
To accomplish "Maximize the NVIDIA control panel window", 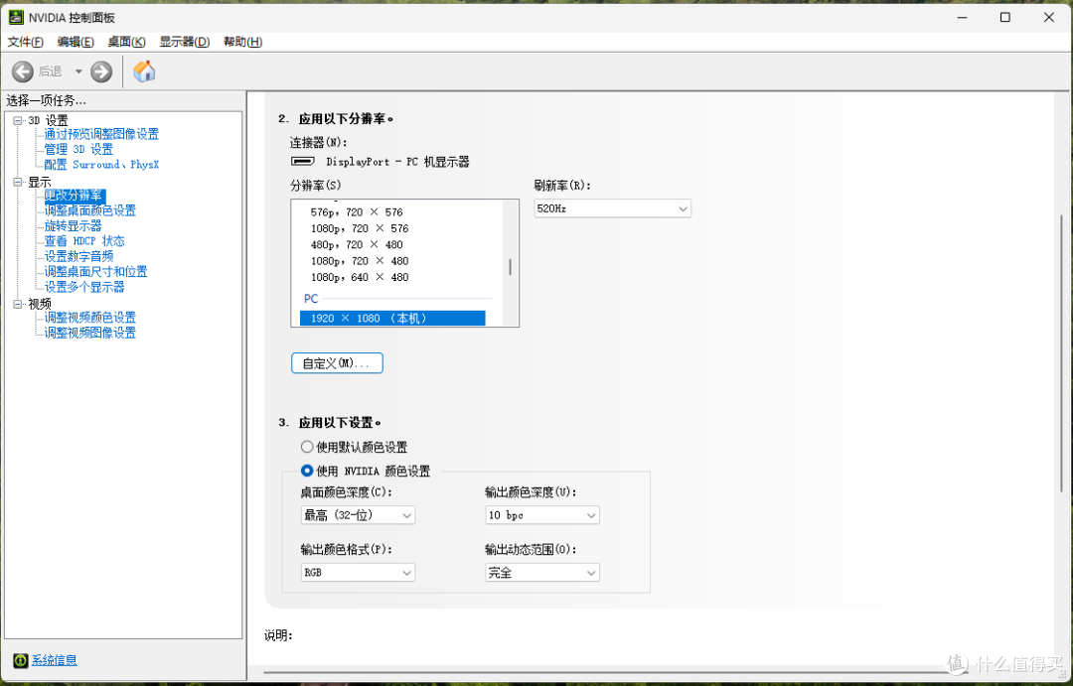I will point(1005,17).
